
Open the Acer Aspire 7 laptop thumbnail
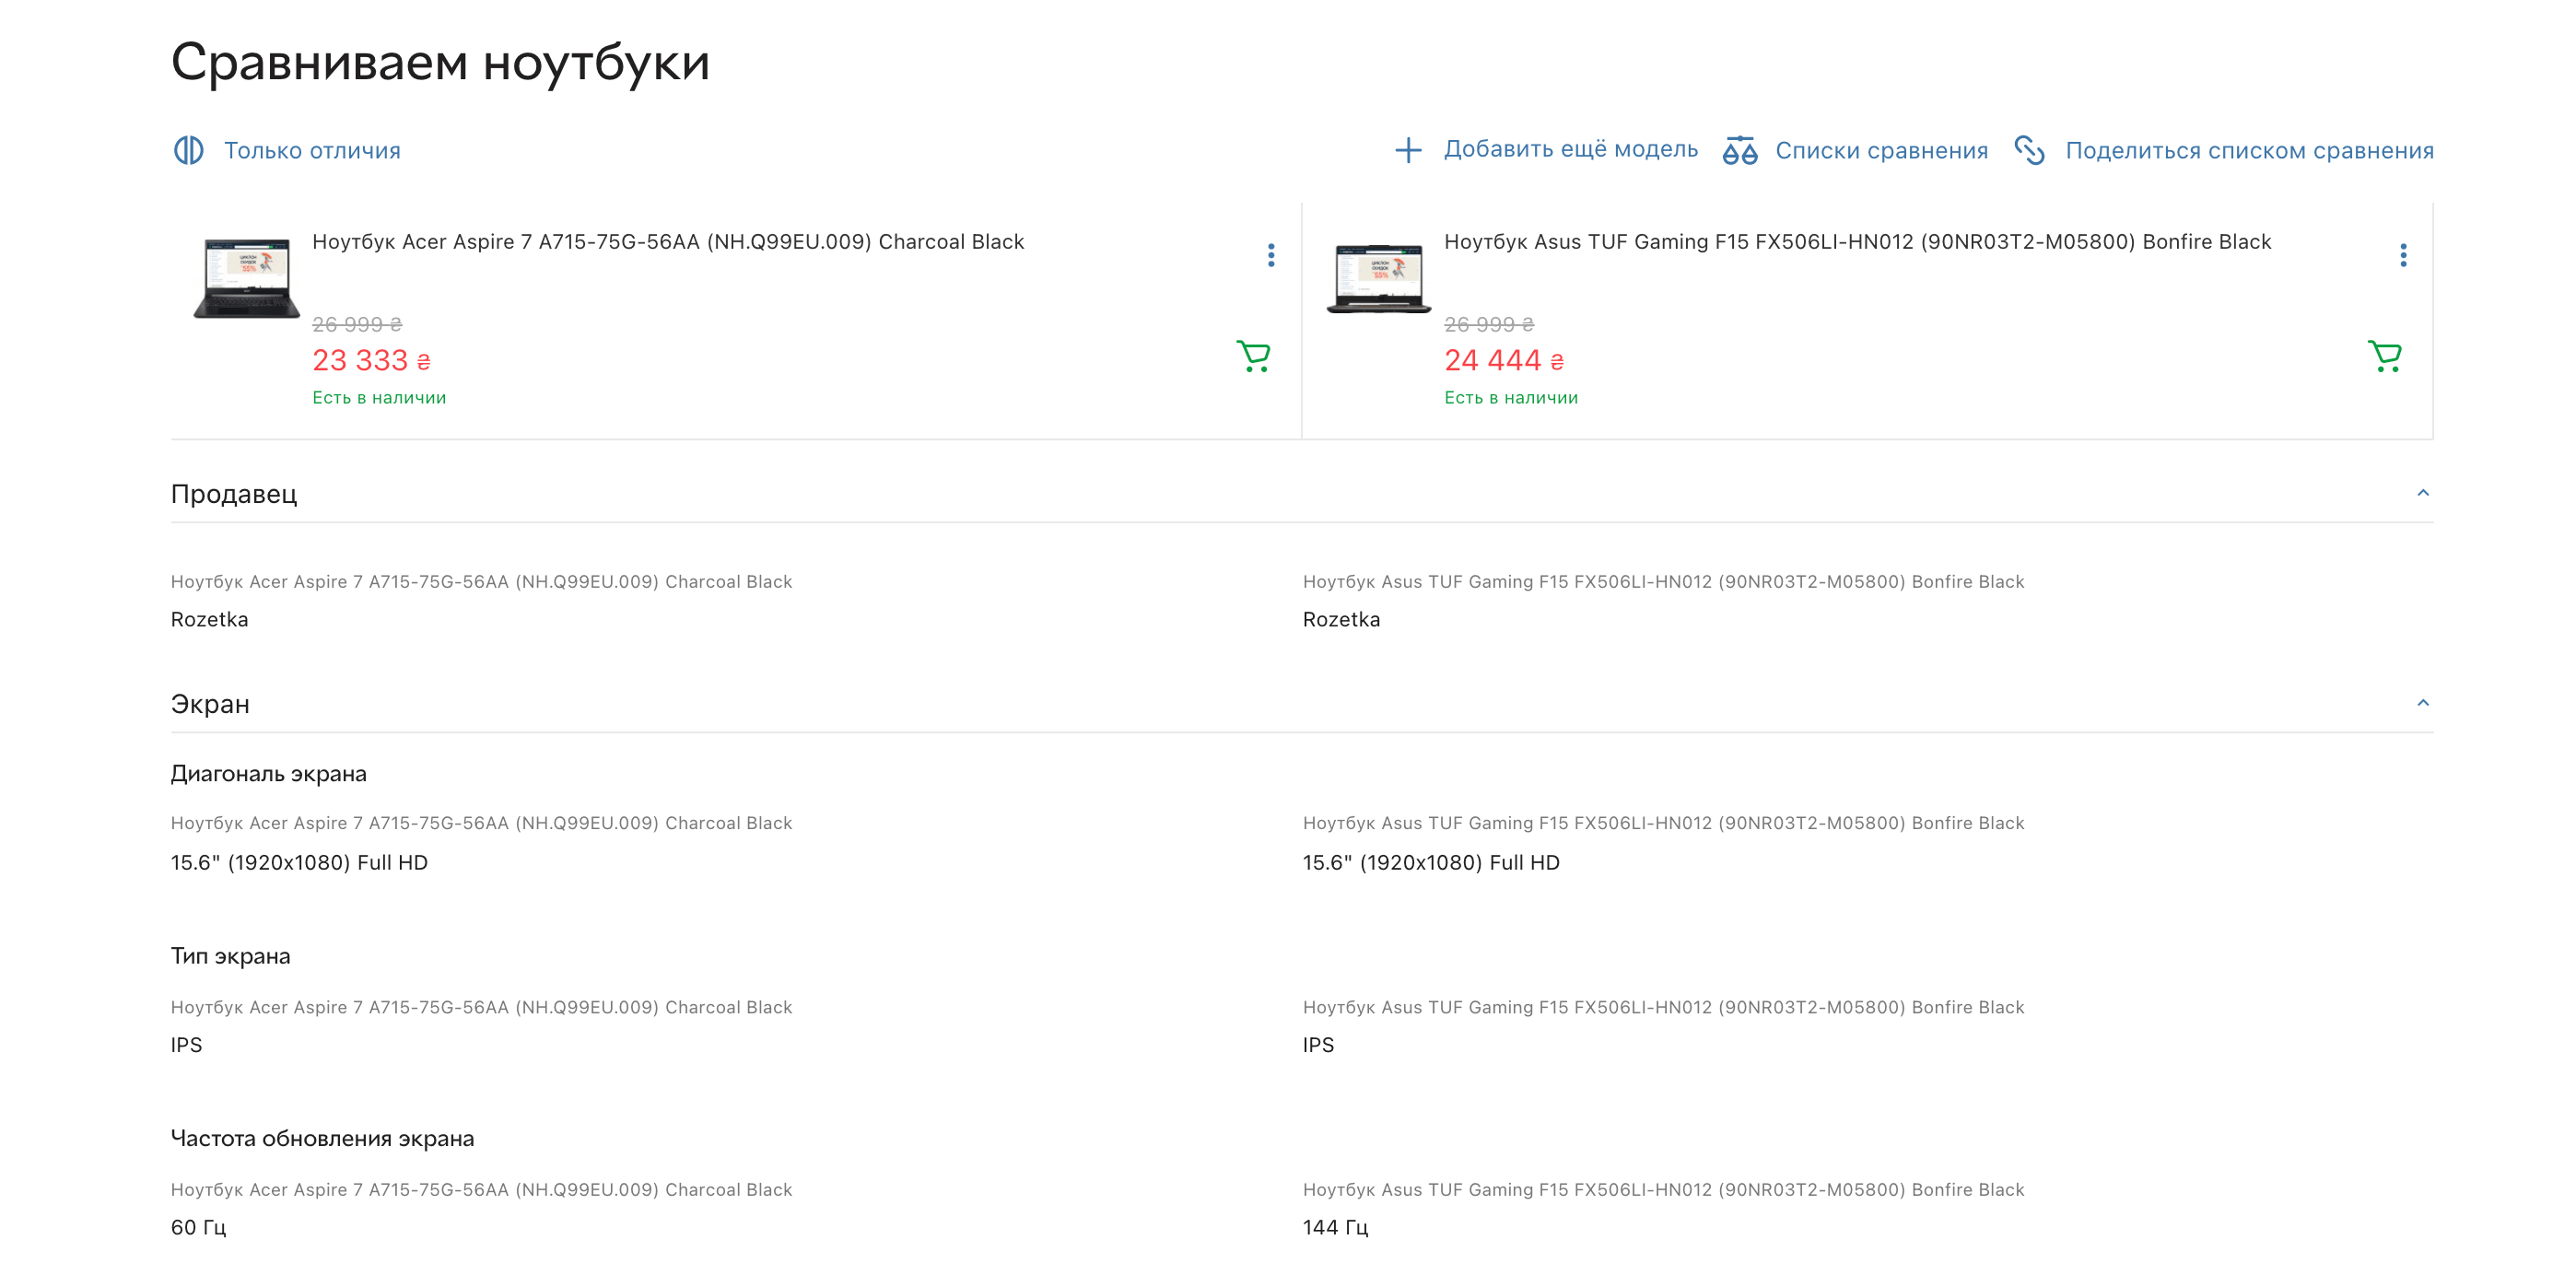(x=246, y=277)
